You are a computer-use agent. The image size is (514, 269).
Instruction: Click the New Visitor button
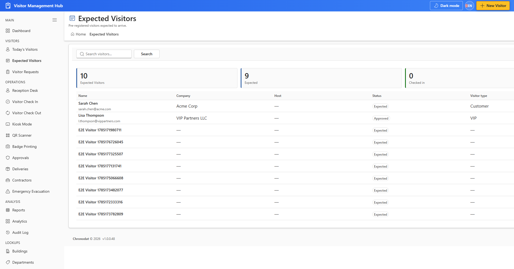pos(493,6)
